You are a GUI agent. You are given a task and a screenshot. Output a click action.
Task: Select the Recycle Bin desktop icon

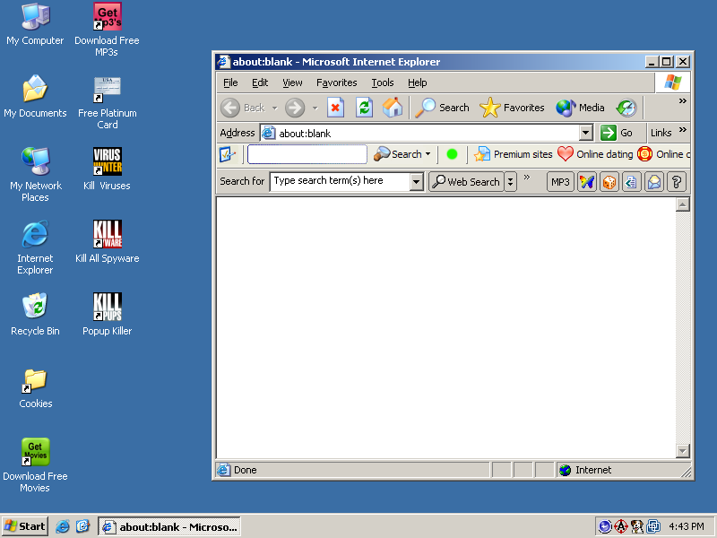click(35, 315)
